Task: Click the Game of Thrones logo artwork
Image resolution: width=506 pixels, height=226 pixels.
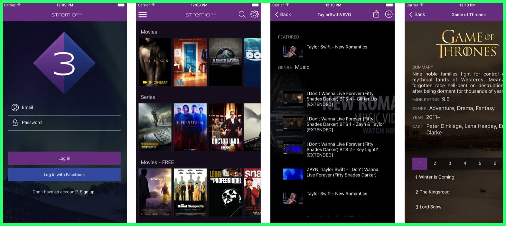Action: tap(467, 44)
